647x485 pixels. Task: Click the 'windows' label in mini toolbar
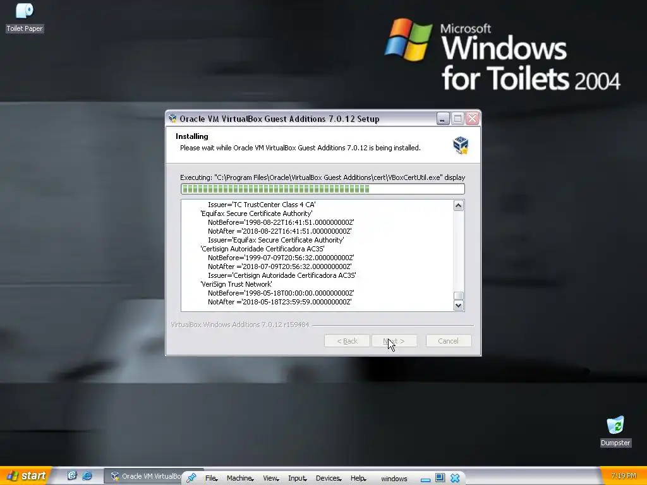tap(394, 479)
